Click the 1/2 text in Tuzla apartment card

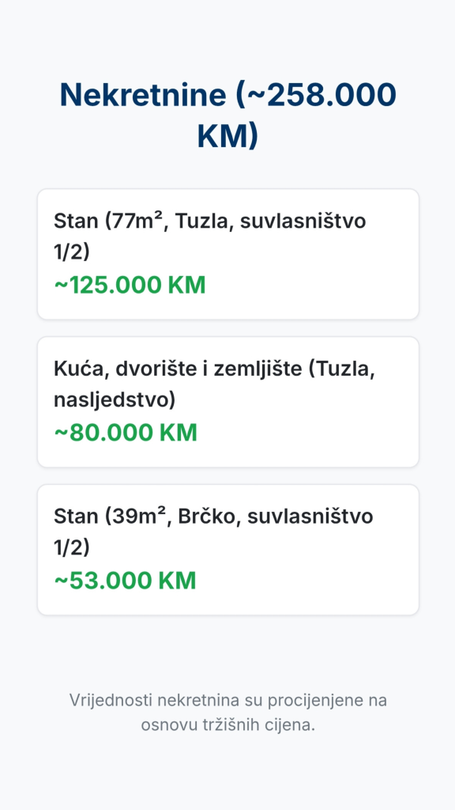[x=72, y=252]
